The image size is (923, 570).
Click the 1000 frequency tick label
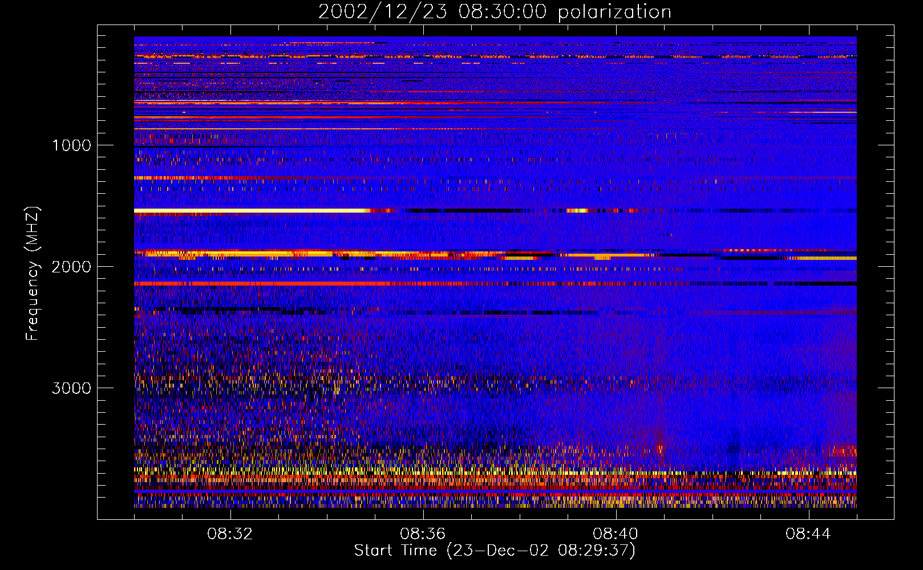(72, 145)
